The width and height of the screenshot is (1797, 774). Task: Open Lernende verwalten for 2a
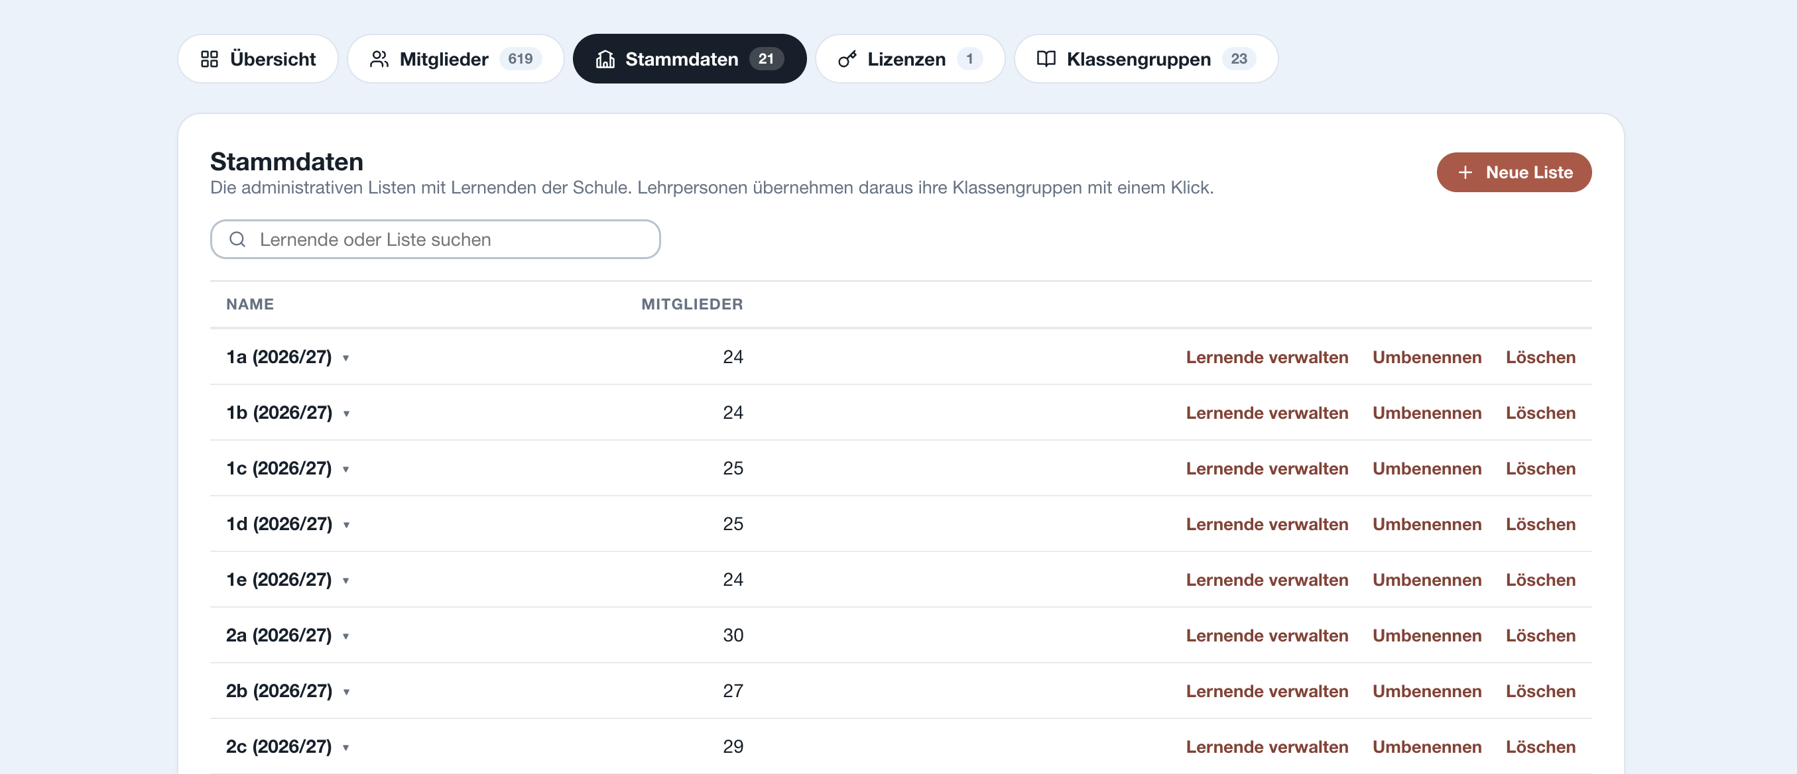[1267, 636]
